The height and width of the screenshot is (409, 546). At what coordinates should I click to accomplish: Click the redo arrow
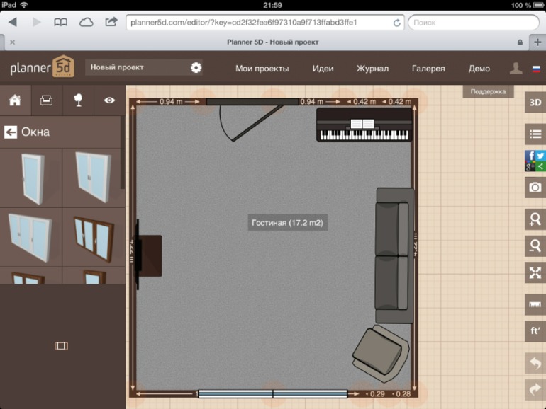[x=535, y=389]
